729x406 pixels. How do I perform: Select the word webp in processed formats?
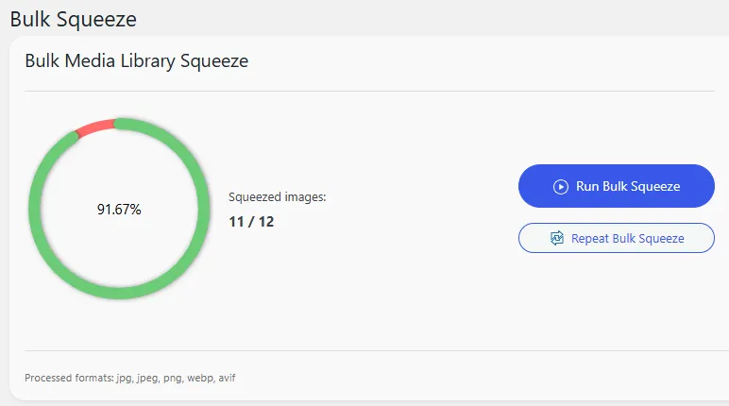tap(201, 378)
